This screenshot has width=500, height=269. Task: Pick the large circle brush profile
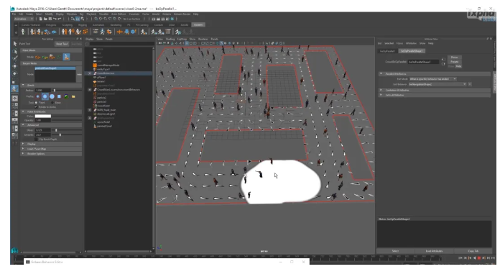click(52, 96)
